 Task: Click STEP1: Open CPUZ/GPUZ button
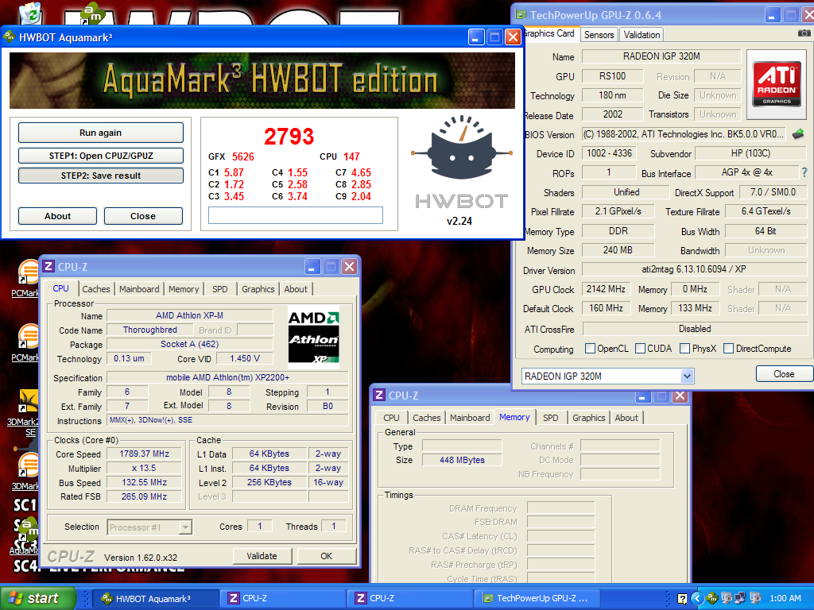tap(101, 156)
